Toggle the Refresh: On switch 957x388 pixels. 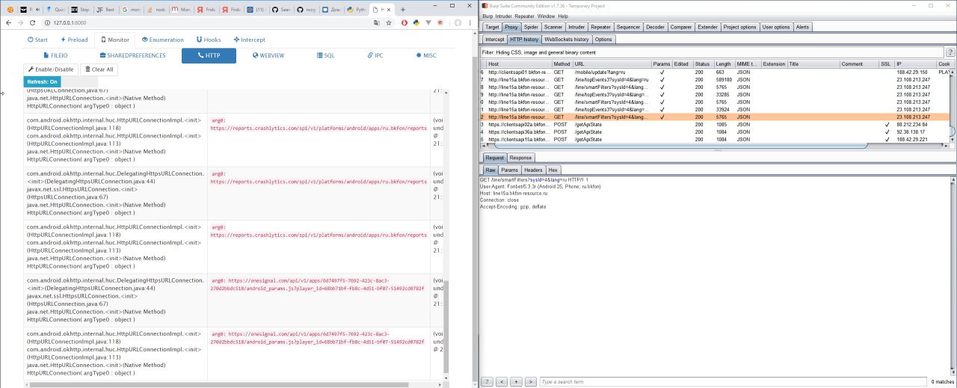click(42, 81)
